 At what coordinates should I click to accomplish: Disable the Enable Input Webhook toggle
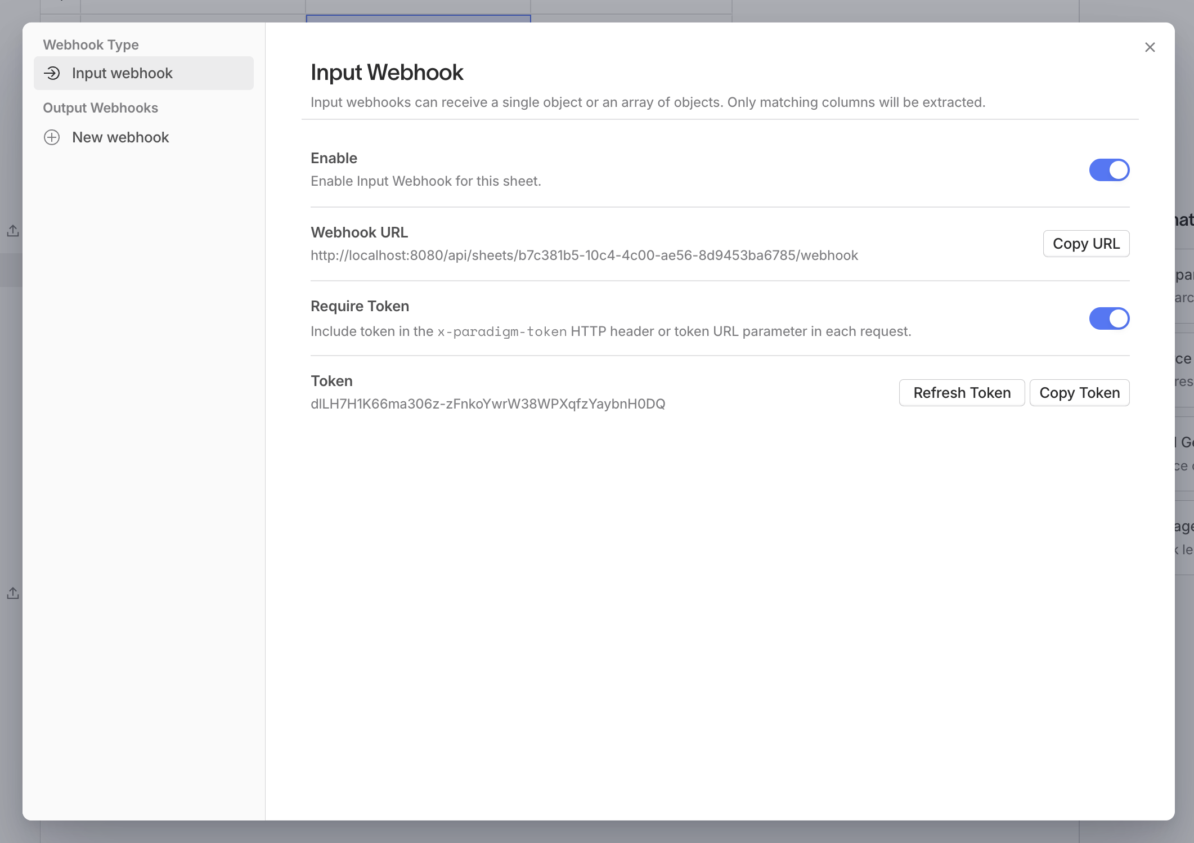click(x=1108, y=170)
